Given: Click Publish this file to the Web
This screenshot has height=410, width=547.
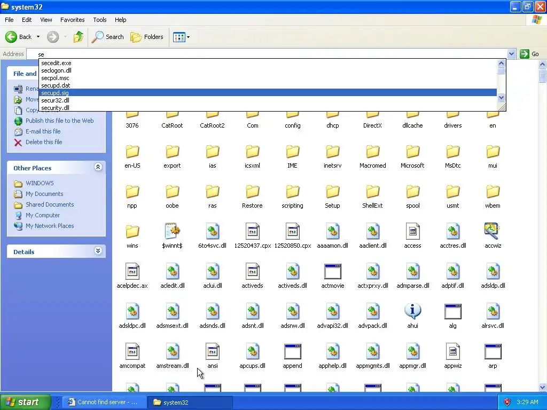Looking at the screenshot, I should pyautogui.click(x=59, y=121).
